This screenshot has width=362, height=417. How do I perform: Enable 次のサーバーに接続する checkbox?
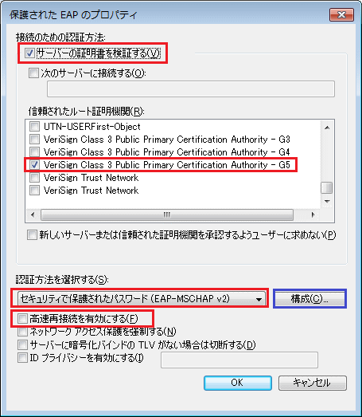coord(33,73)
